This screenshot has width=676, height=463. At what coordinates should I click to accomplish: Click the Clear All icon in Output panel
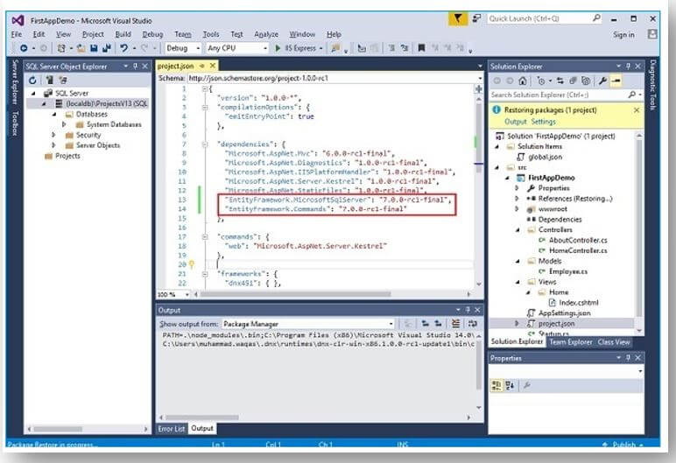[x=455, y=323]
